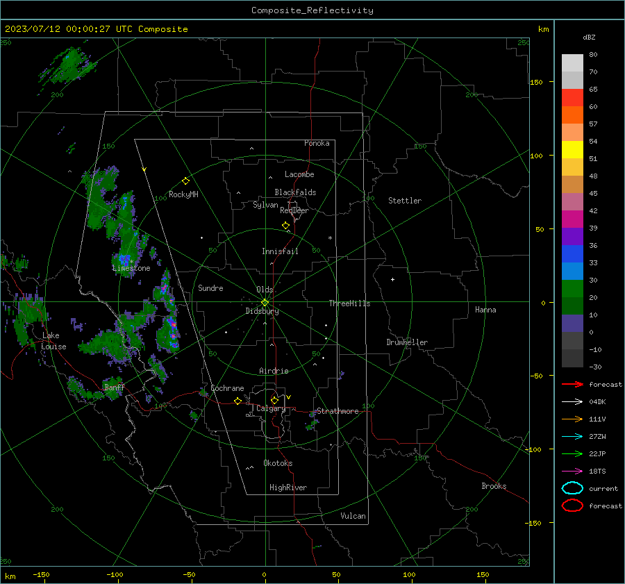Click the Drumheller label
625x584 pixels.
pyautogui.click(x=407, y=342)
